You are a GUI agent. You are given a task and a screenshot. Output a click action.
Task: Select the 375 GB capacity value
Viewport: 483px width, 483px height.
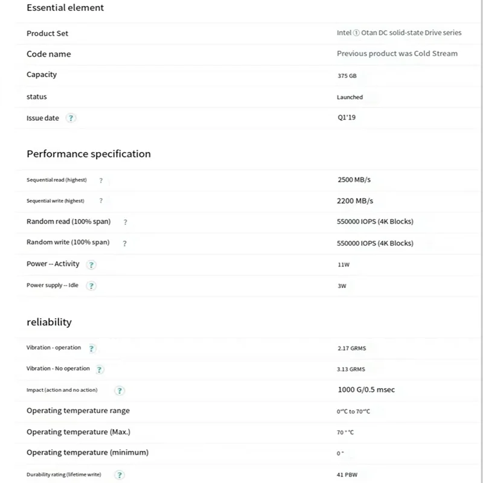pyautogui.click(x=347, y=76)
